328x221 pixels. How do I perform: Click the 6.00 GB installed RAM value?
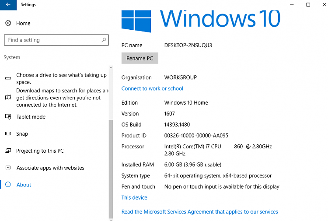[193, 165]
